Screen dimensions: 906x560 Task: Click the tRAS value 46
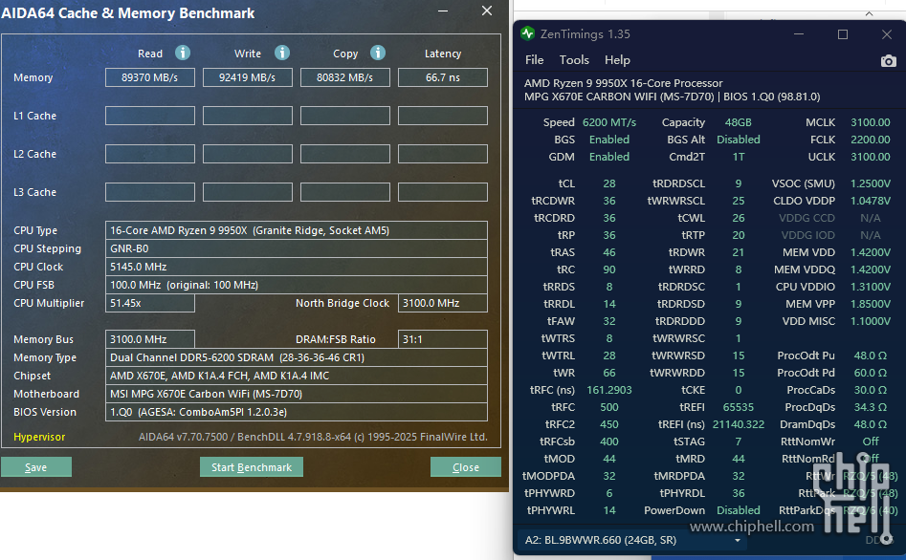click(x=609, y=252)
